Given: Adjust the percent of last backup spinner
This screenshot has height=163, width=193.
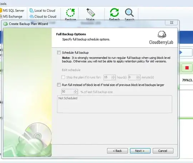Looking at the screenshot, I should pos(75,92).
